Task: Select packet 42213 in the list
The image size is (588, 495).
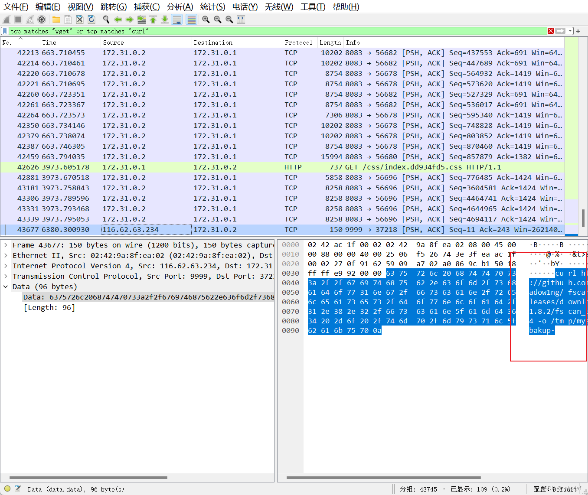Action: (282, 52)
